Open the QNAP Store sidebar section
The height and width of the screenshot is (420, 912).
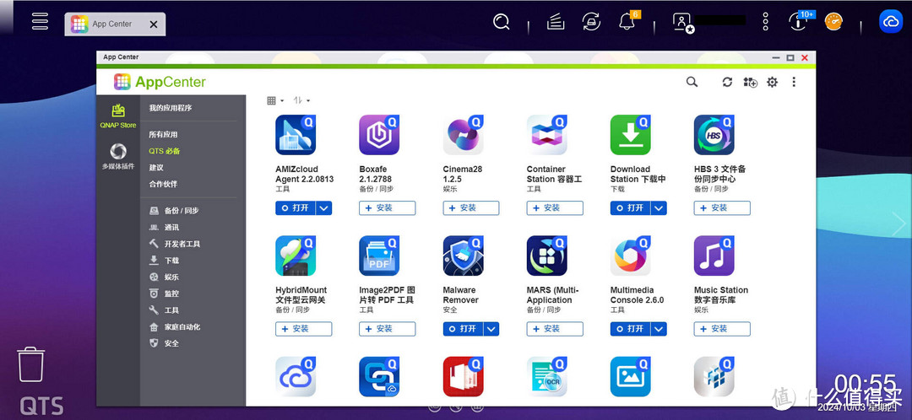click(x=117, y=116)
